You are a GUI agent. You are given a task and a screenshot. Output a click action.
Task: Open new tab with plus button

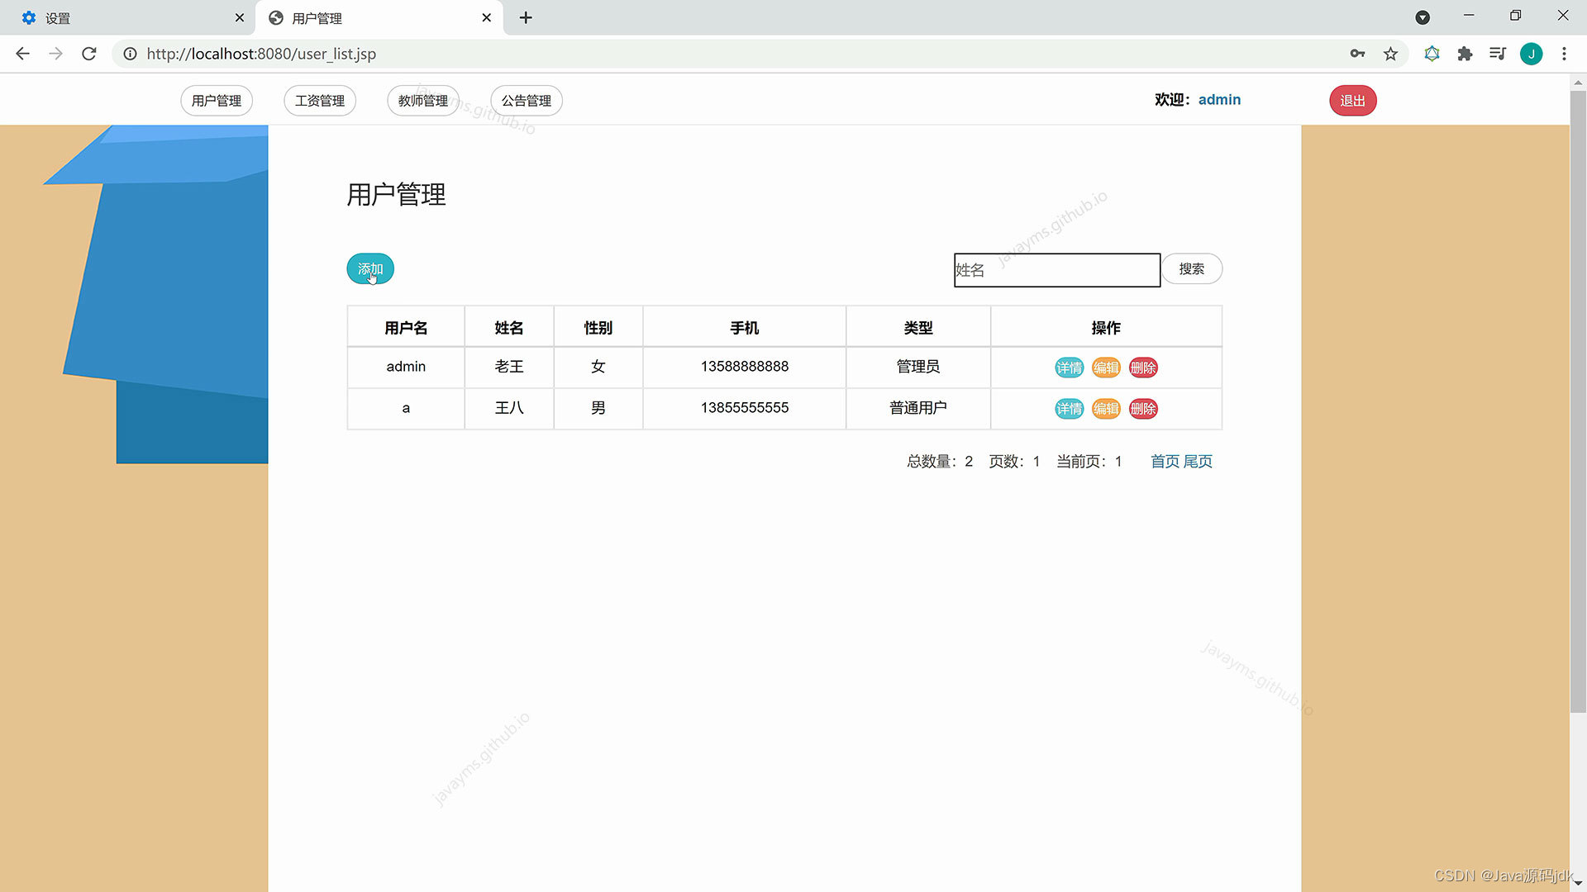526,17
